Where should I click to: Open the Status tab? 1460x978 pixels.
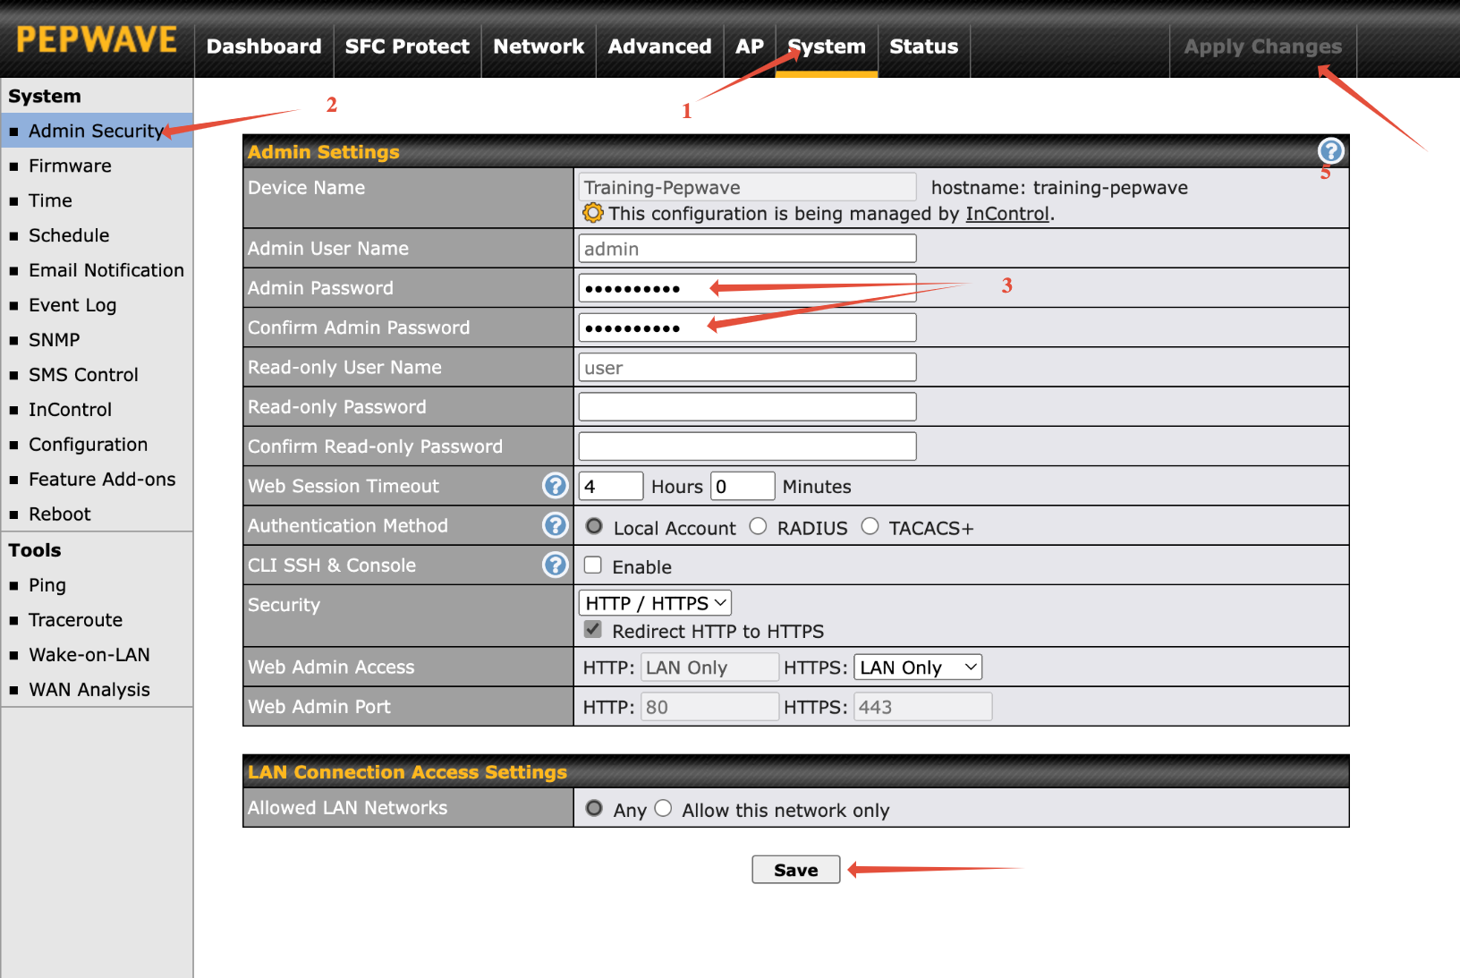pos(924,47)
